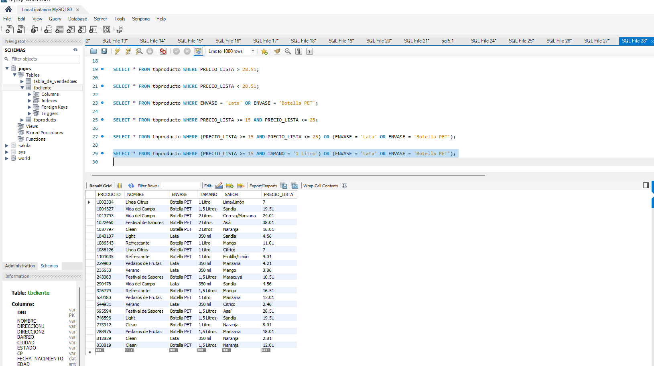Create a new function icon
Screen dimensions: 654x366
click(x=93, y=29)
